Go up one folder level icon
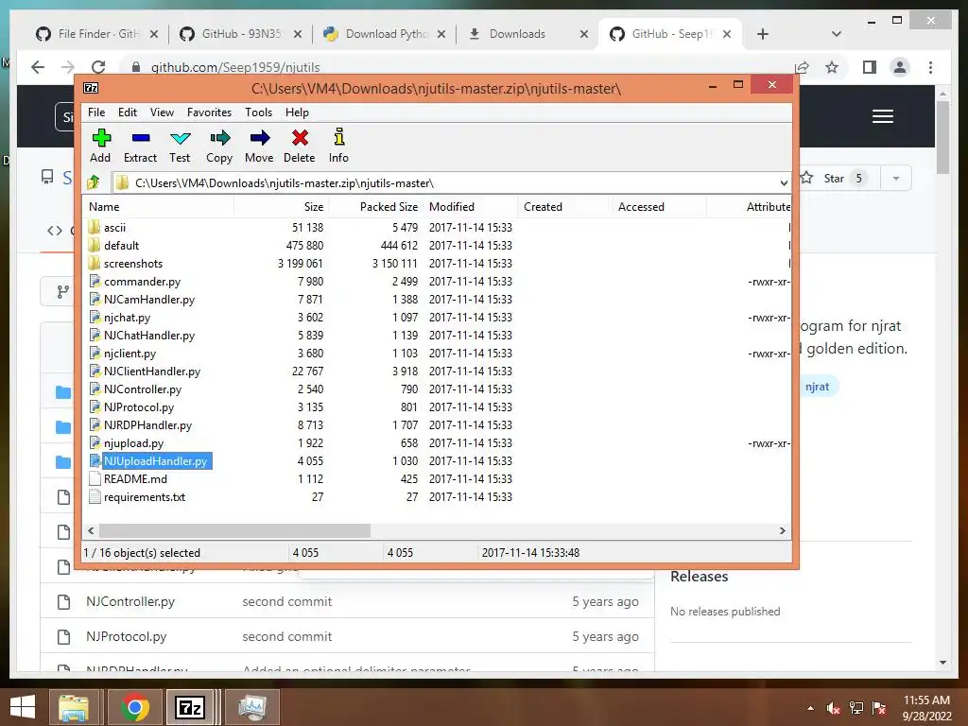Viewport: 968px width, 726px height. click(94, 182)
